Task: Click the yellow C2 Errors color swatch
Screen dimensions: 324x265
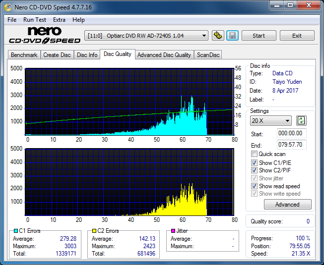Action: tap(94, 231)
